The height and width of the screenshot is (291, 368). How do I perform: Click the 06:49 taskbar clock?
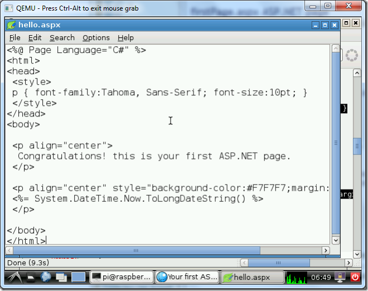tap(321, 278)
